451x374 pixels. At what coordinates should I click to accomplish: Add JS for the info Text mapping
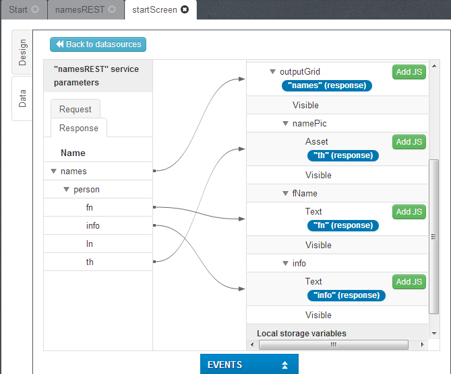(409, 282)
